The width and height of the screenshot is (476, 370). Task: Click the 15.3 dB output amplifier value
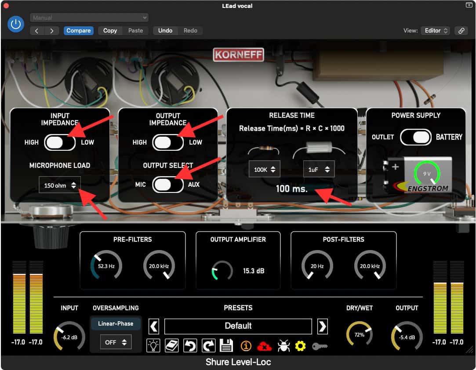[254, 271]
